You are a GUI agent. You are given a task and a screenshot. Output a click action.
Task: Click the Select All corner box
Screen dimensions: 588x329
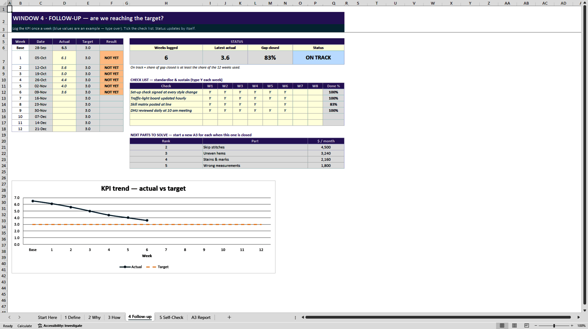[4, 3]
